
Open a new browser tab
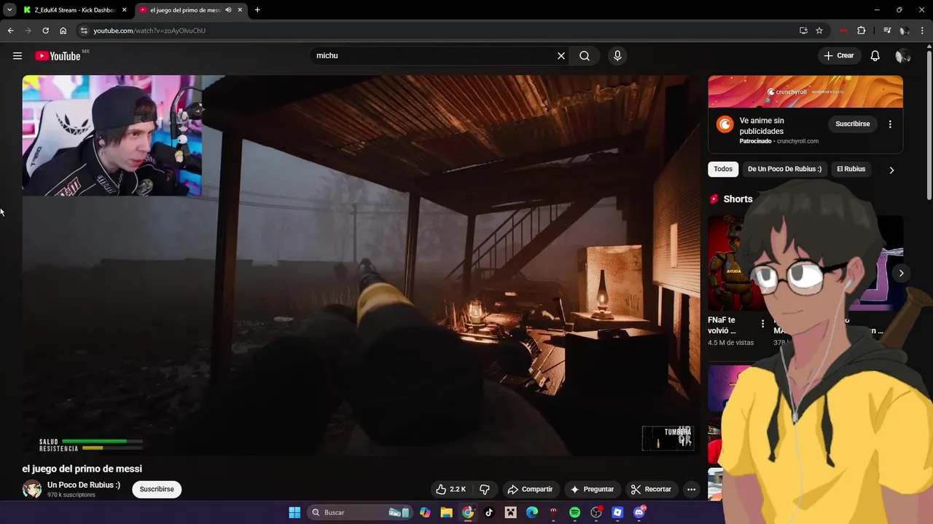coord(257,10)
